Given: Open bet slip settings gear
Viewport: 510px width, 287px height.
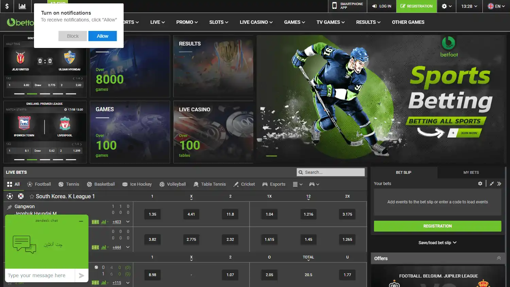Looking at the screenshot, I should [x=480, y=184].
